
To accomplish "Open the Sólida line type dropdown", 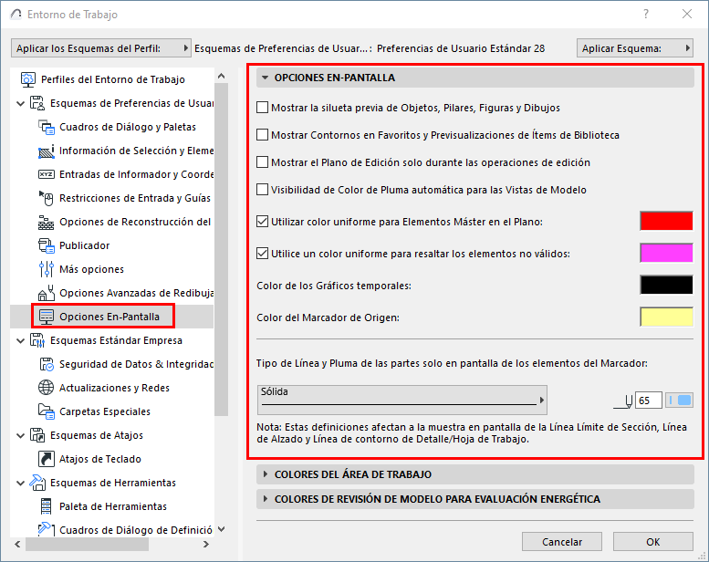I will (402, 400).
